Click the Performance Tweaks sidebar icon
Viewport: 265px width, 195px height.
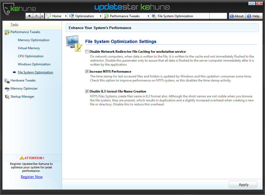7,32
